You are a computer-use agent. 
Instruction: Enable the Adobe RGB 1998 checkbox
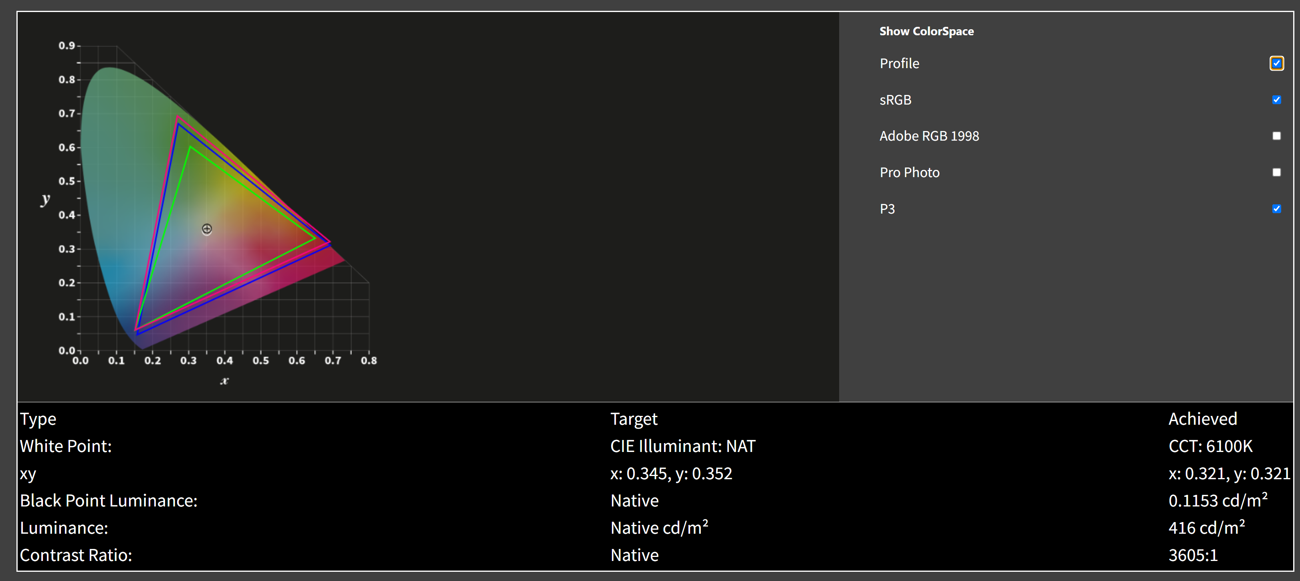1276,136
